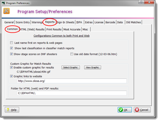160x122 pixels.
Task: Click the HTML results folder path field
Action: 72,93
